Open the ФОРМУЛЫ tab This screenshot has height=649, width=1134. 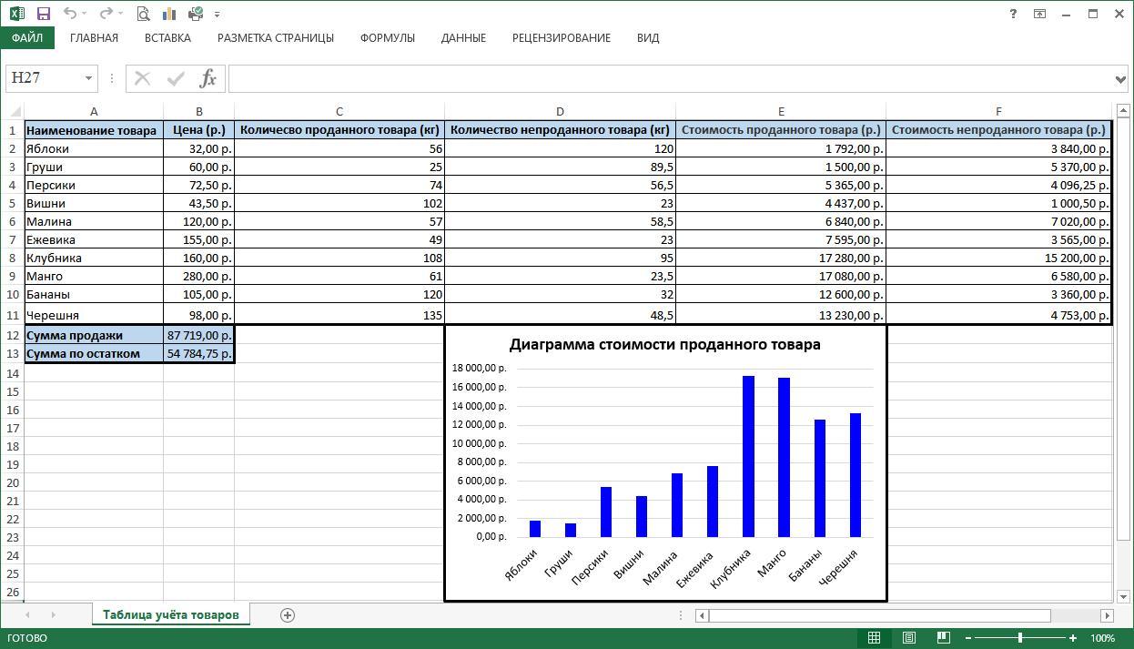388,38
